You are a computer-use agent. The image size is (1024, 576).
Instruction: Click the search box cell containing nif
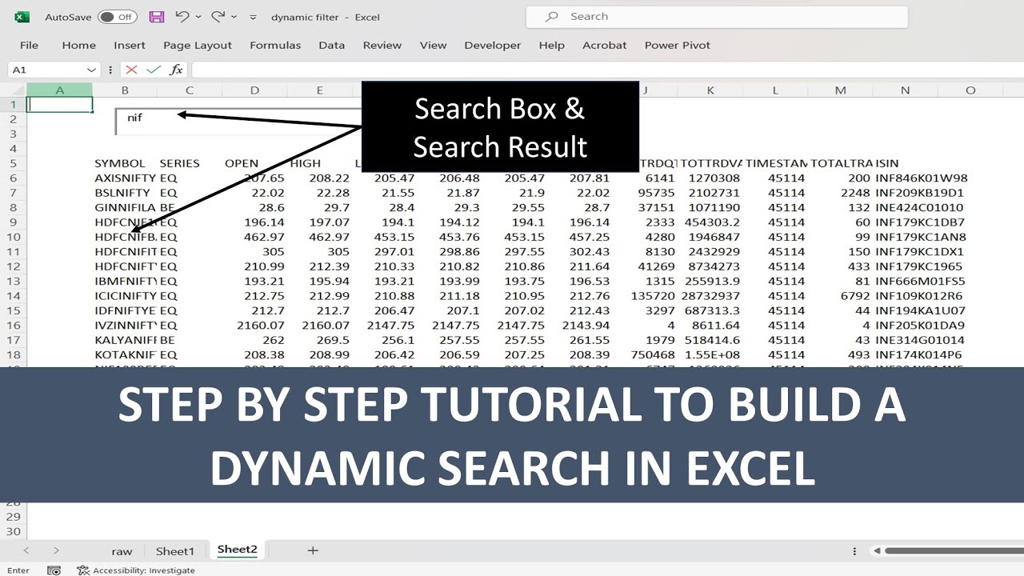point(238,120)
